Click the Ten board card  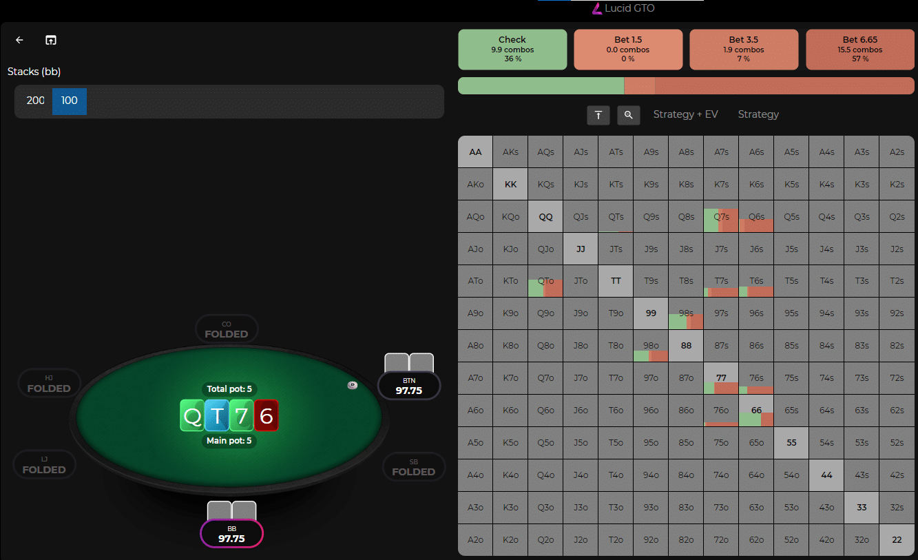217,415
